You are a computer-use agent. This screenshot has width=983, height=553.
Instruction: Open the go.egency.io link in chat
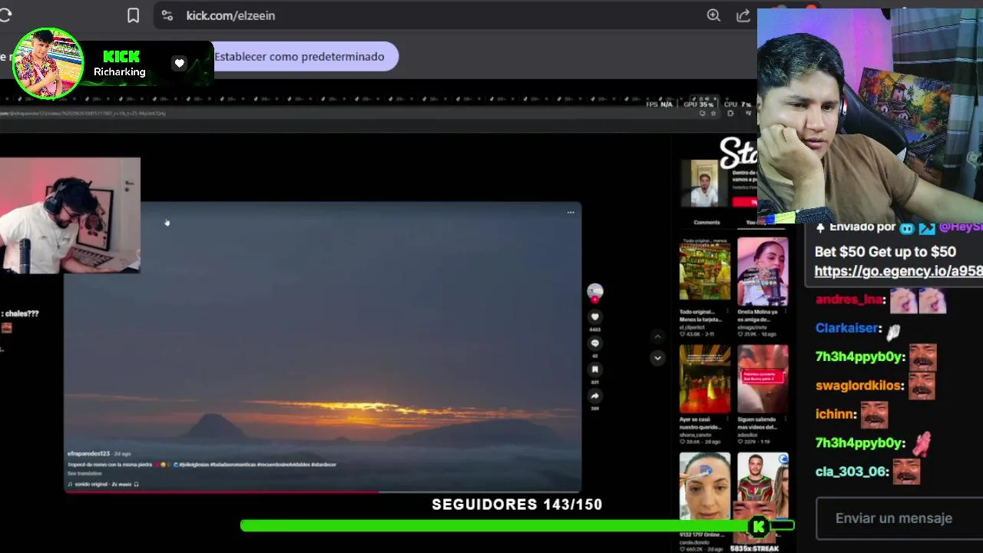click(898, 271)
